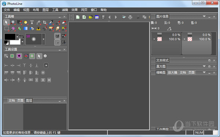
Task: Select the Crop tool
Action: coord(45,22)
